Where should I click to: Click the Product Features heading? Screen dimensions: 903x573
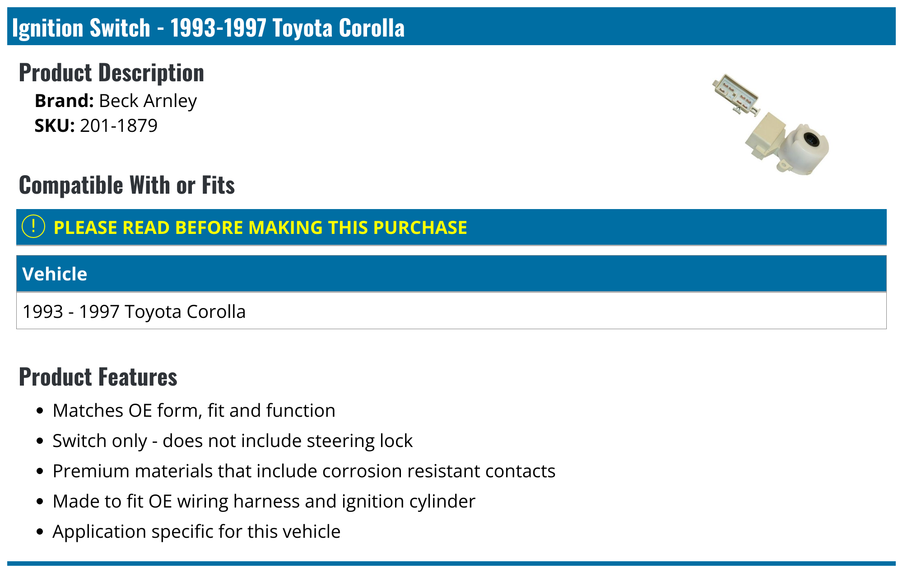98,377
